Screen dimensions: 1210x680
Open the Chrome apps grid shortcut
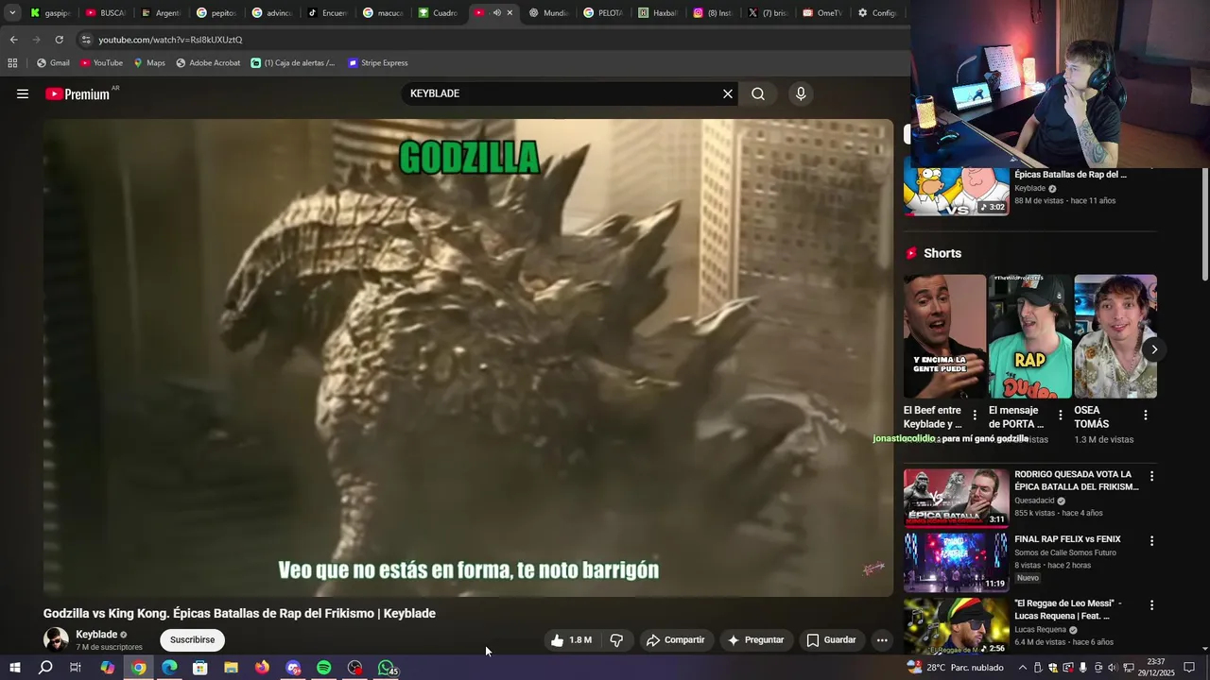[x=12, y=63]
